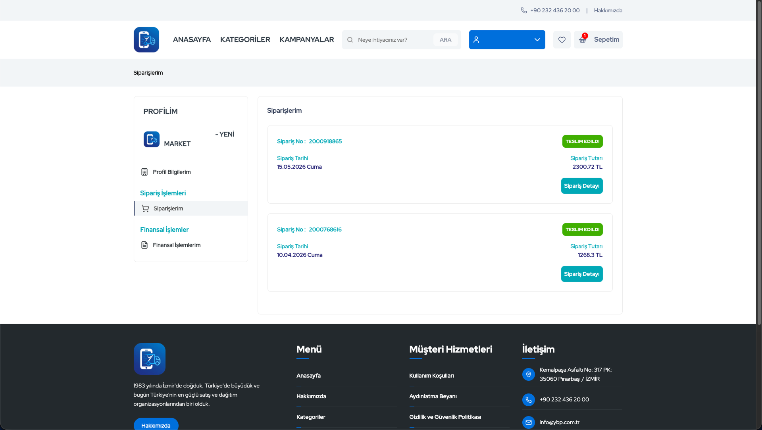Open Sipariş Detayı for order 2000768616
Screen dimensions: 762x430
coord(582,274)
